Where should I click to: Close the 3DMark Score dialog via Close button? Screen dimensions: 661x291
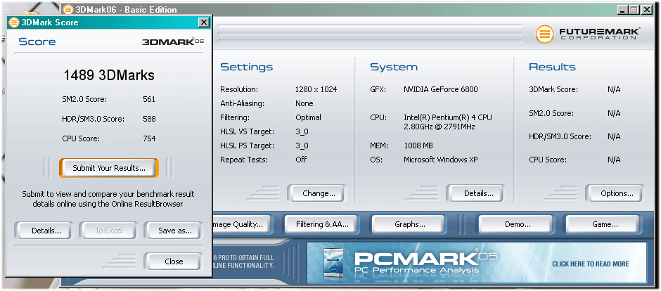click(173, 261)
